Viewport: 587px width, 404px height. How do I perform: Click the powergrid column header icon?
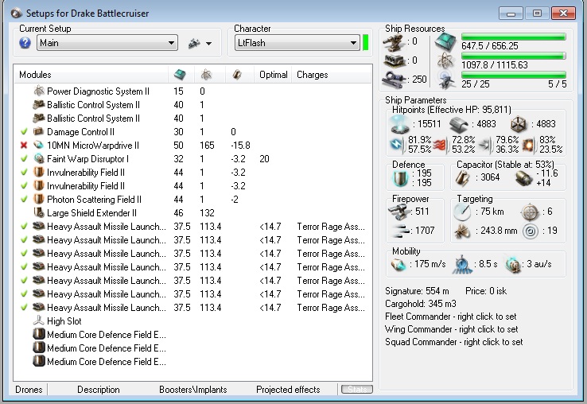click(x=206, y=75)
